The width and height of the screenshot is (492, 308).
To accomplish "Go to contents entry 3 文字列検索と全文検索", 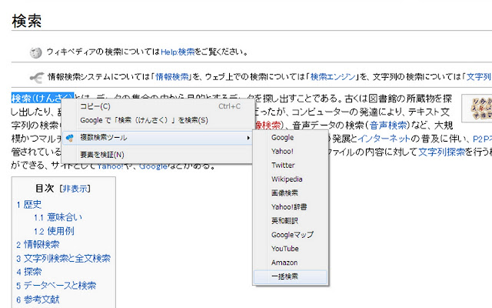I will [x=63, y=259].
